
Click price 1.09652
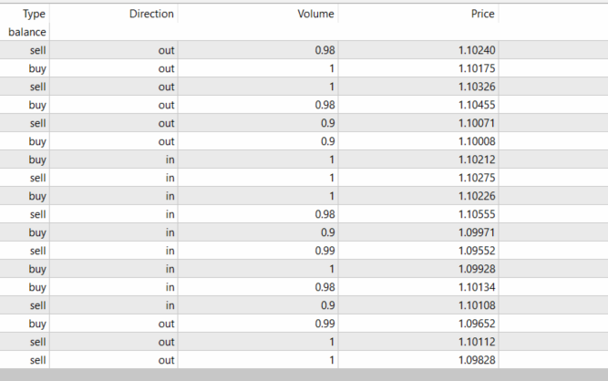click(x=477, y=324)
